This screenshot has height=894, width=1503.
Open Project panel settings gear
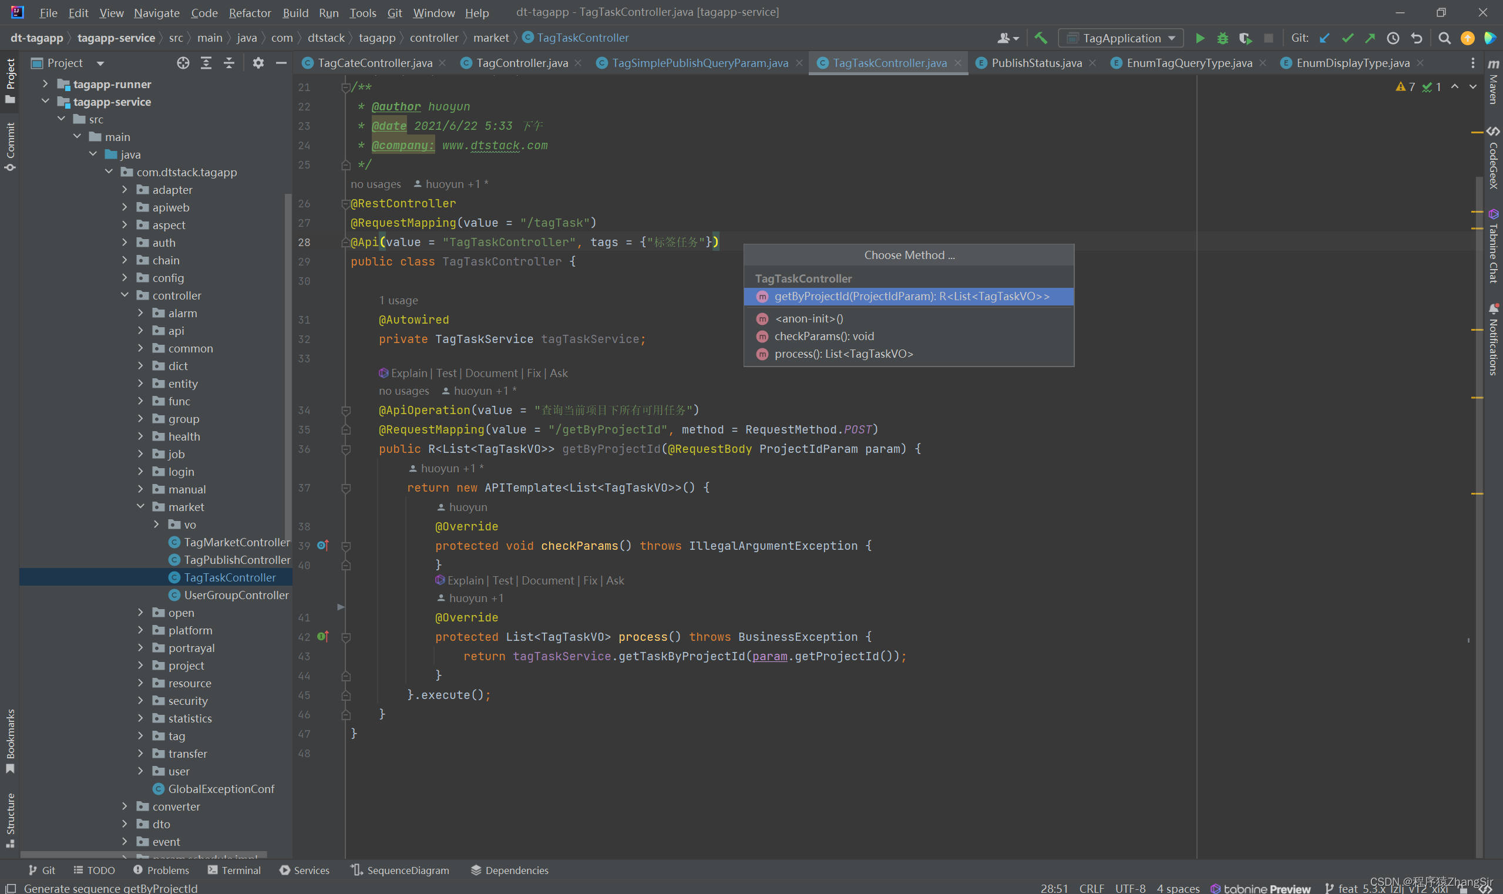pos(258,63)
